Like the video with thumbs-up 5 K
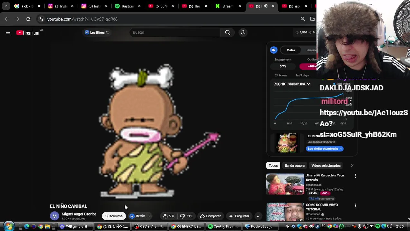This screenshot has height=231, width=410. (169, 216)
